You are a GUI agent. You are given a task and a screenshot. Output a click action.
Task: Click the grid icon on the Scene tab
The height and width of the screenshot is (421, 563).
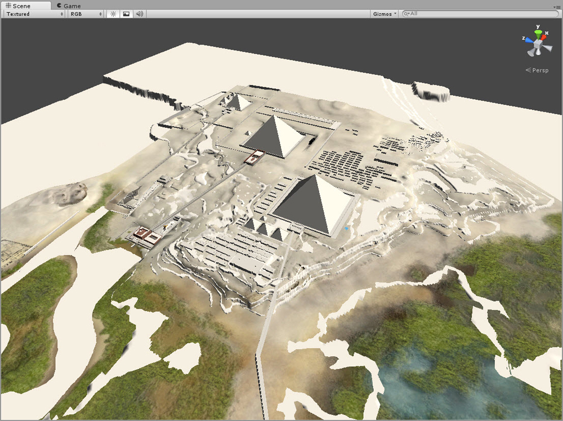tap(8, 6)
